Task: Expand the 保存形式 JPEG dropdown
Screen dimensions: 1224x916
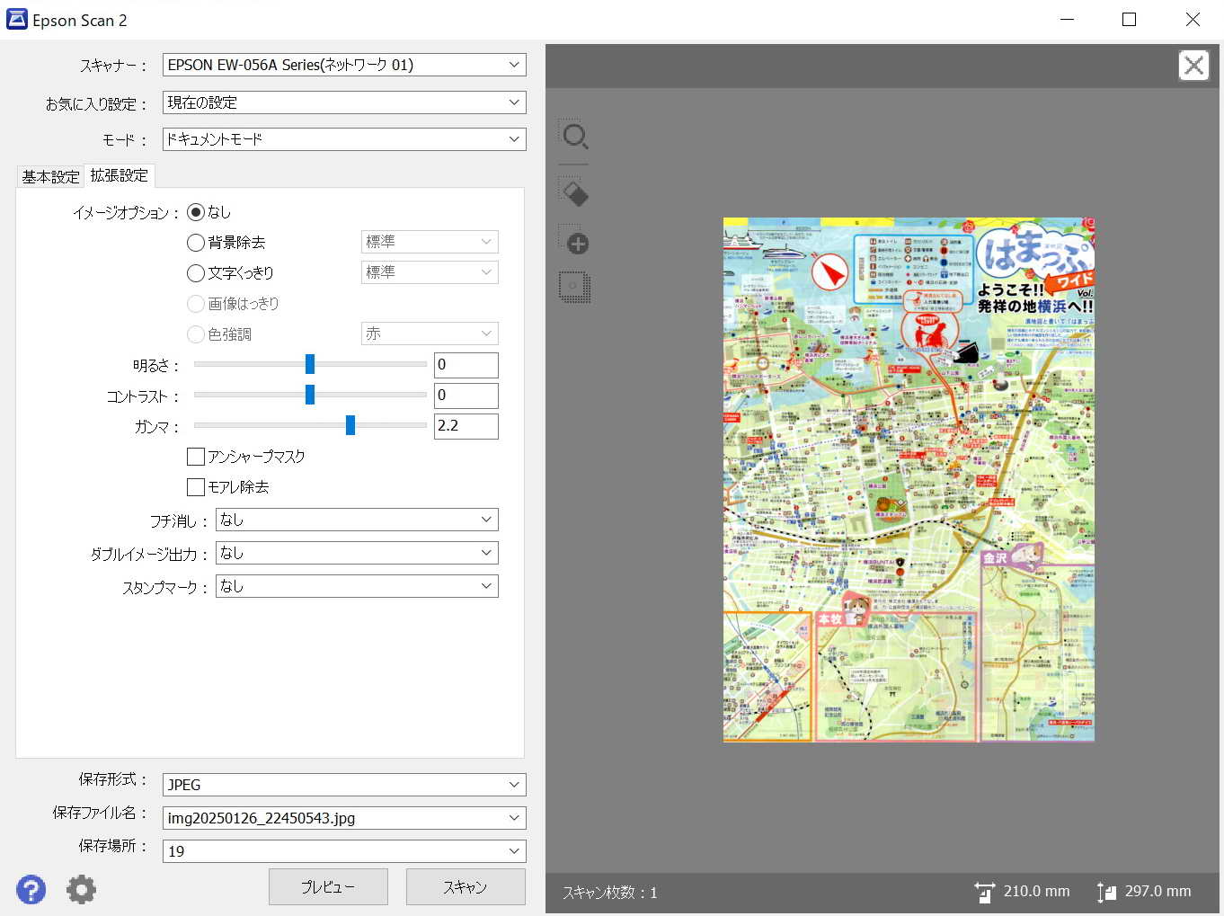Action: tap(344, 785)
